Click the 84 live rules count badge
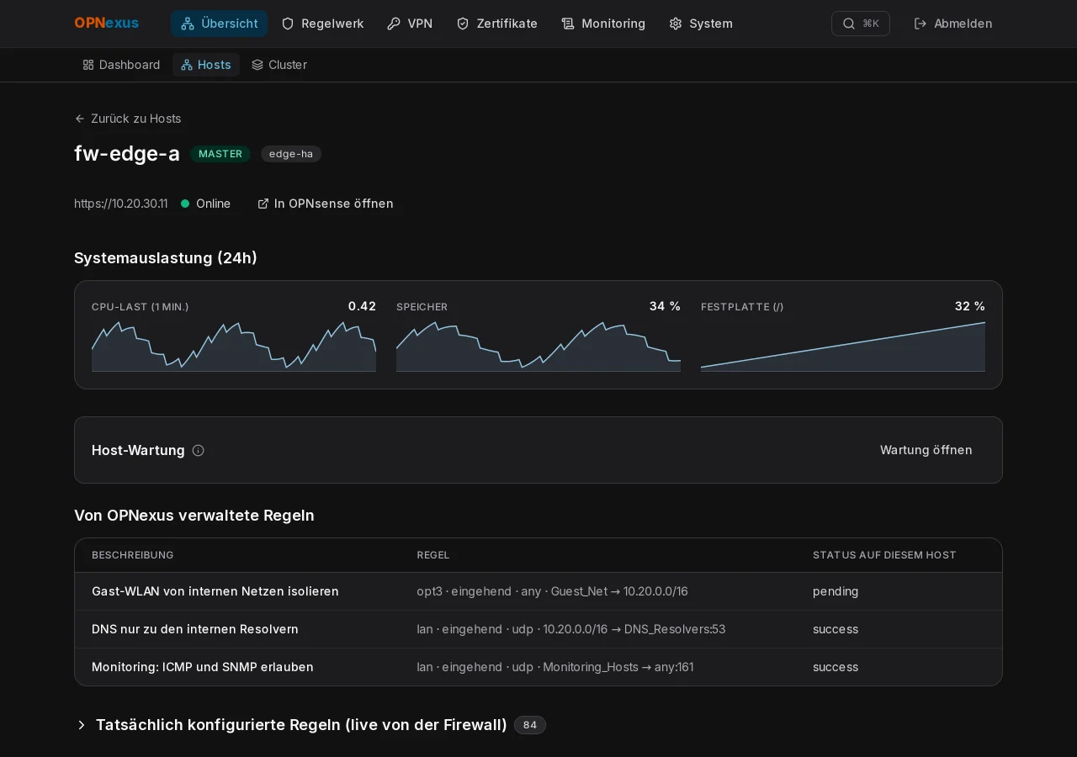Viewport: 1077px width, 757px height. 530,725
